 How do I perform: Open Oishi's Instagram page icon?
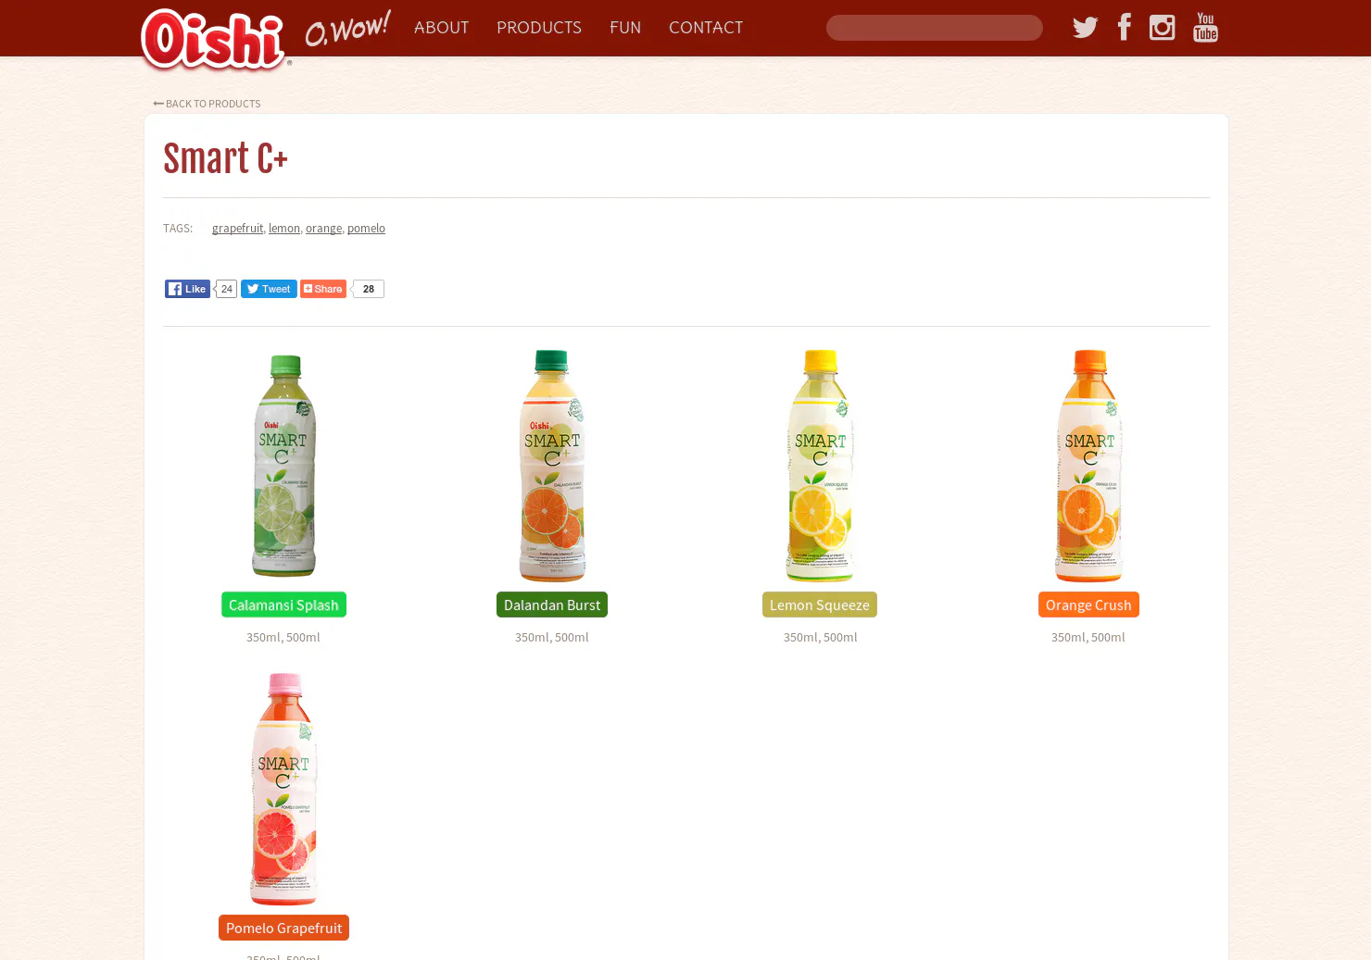(x=1162, y=28)
